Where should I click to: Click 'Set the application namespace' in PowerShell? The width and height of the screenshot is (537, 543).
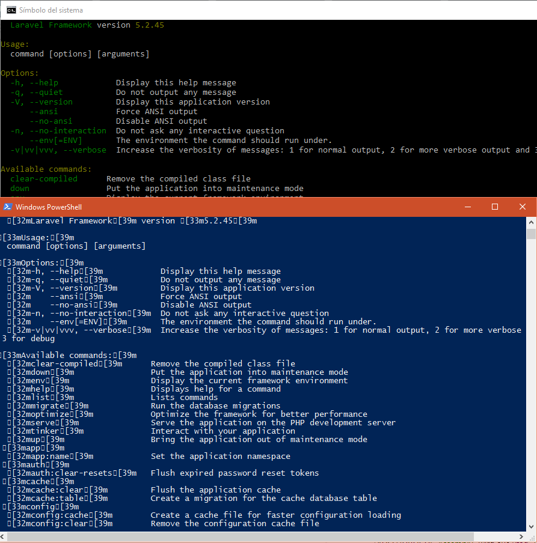click(221, 457)
